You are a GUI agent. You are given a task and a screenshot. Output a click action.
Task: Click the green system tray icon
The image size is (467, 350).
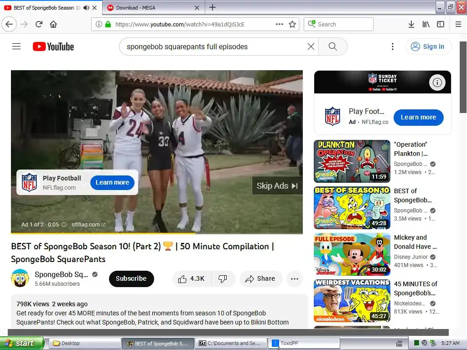(x=417, y=343)
